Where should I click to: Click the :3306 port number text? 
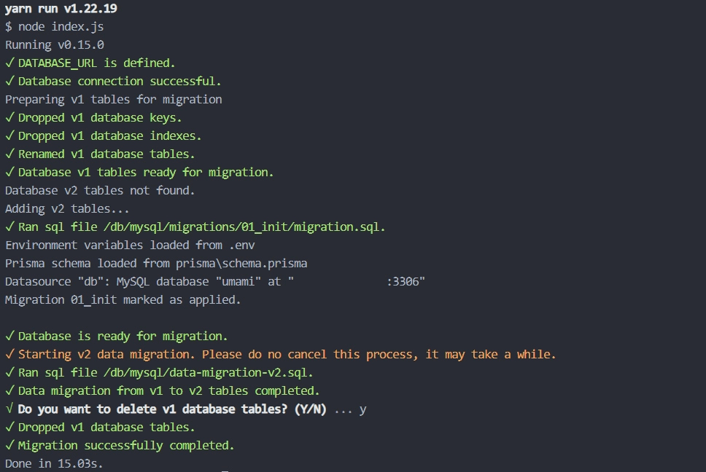click(x=403, y=281)
